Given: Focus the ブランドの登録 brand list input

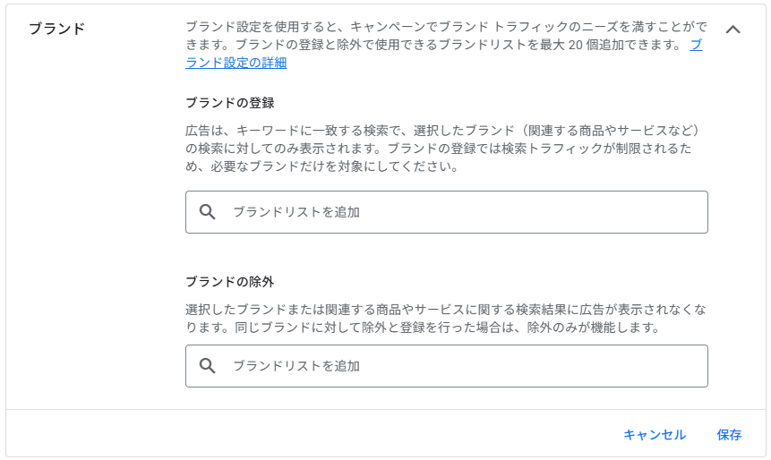Looking at the screenshot, I should [x=466, y=212].
